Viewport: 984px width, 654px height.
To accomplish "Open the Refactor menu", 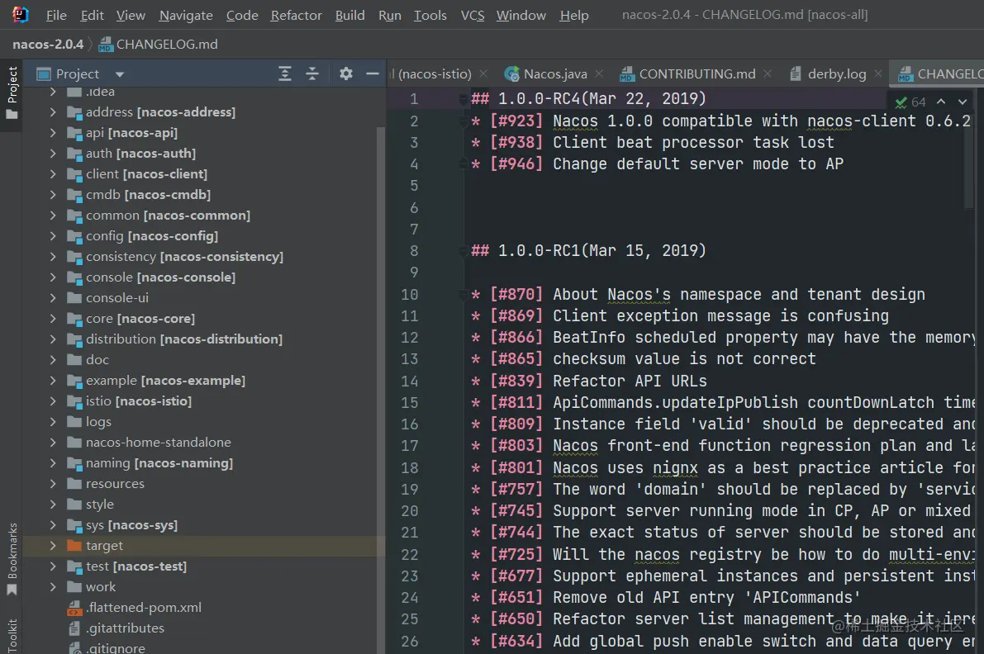I will (297, 15).
